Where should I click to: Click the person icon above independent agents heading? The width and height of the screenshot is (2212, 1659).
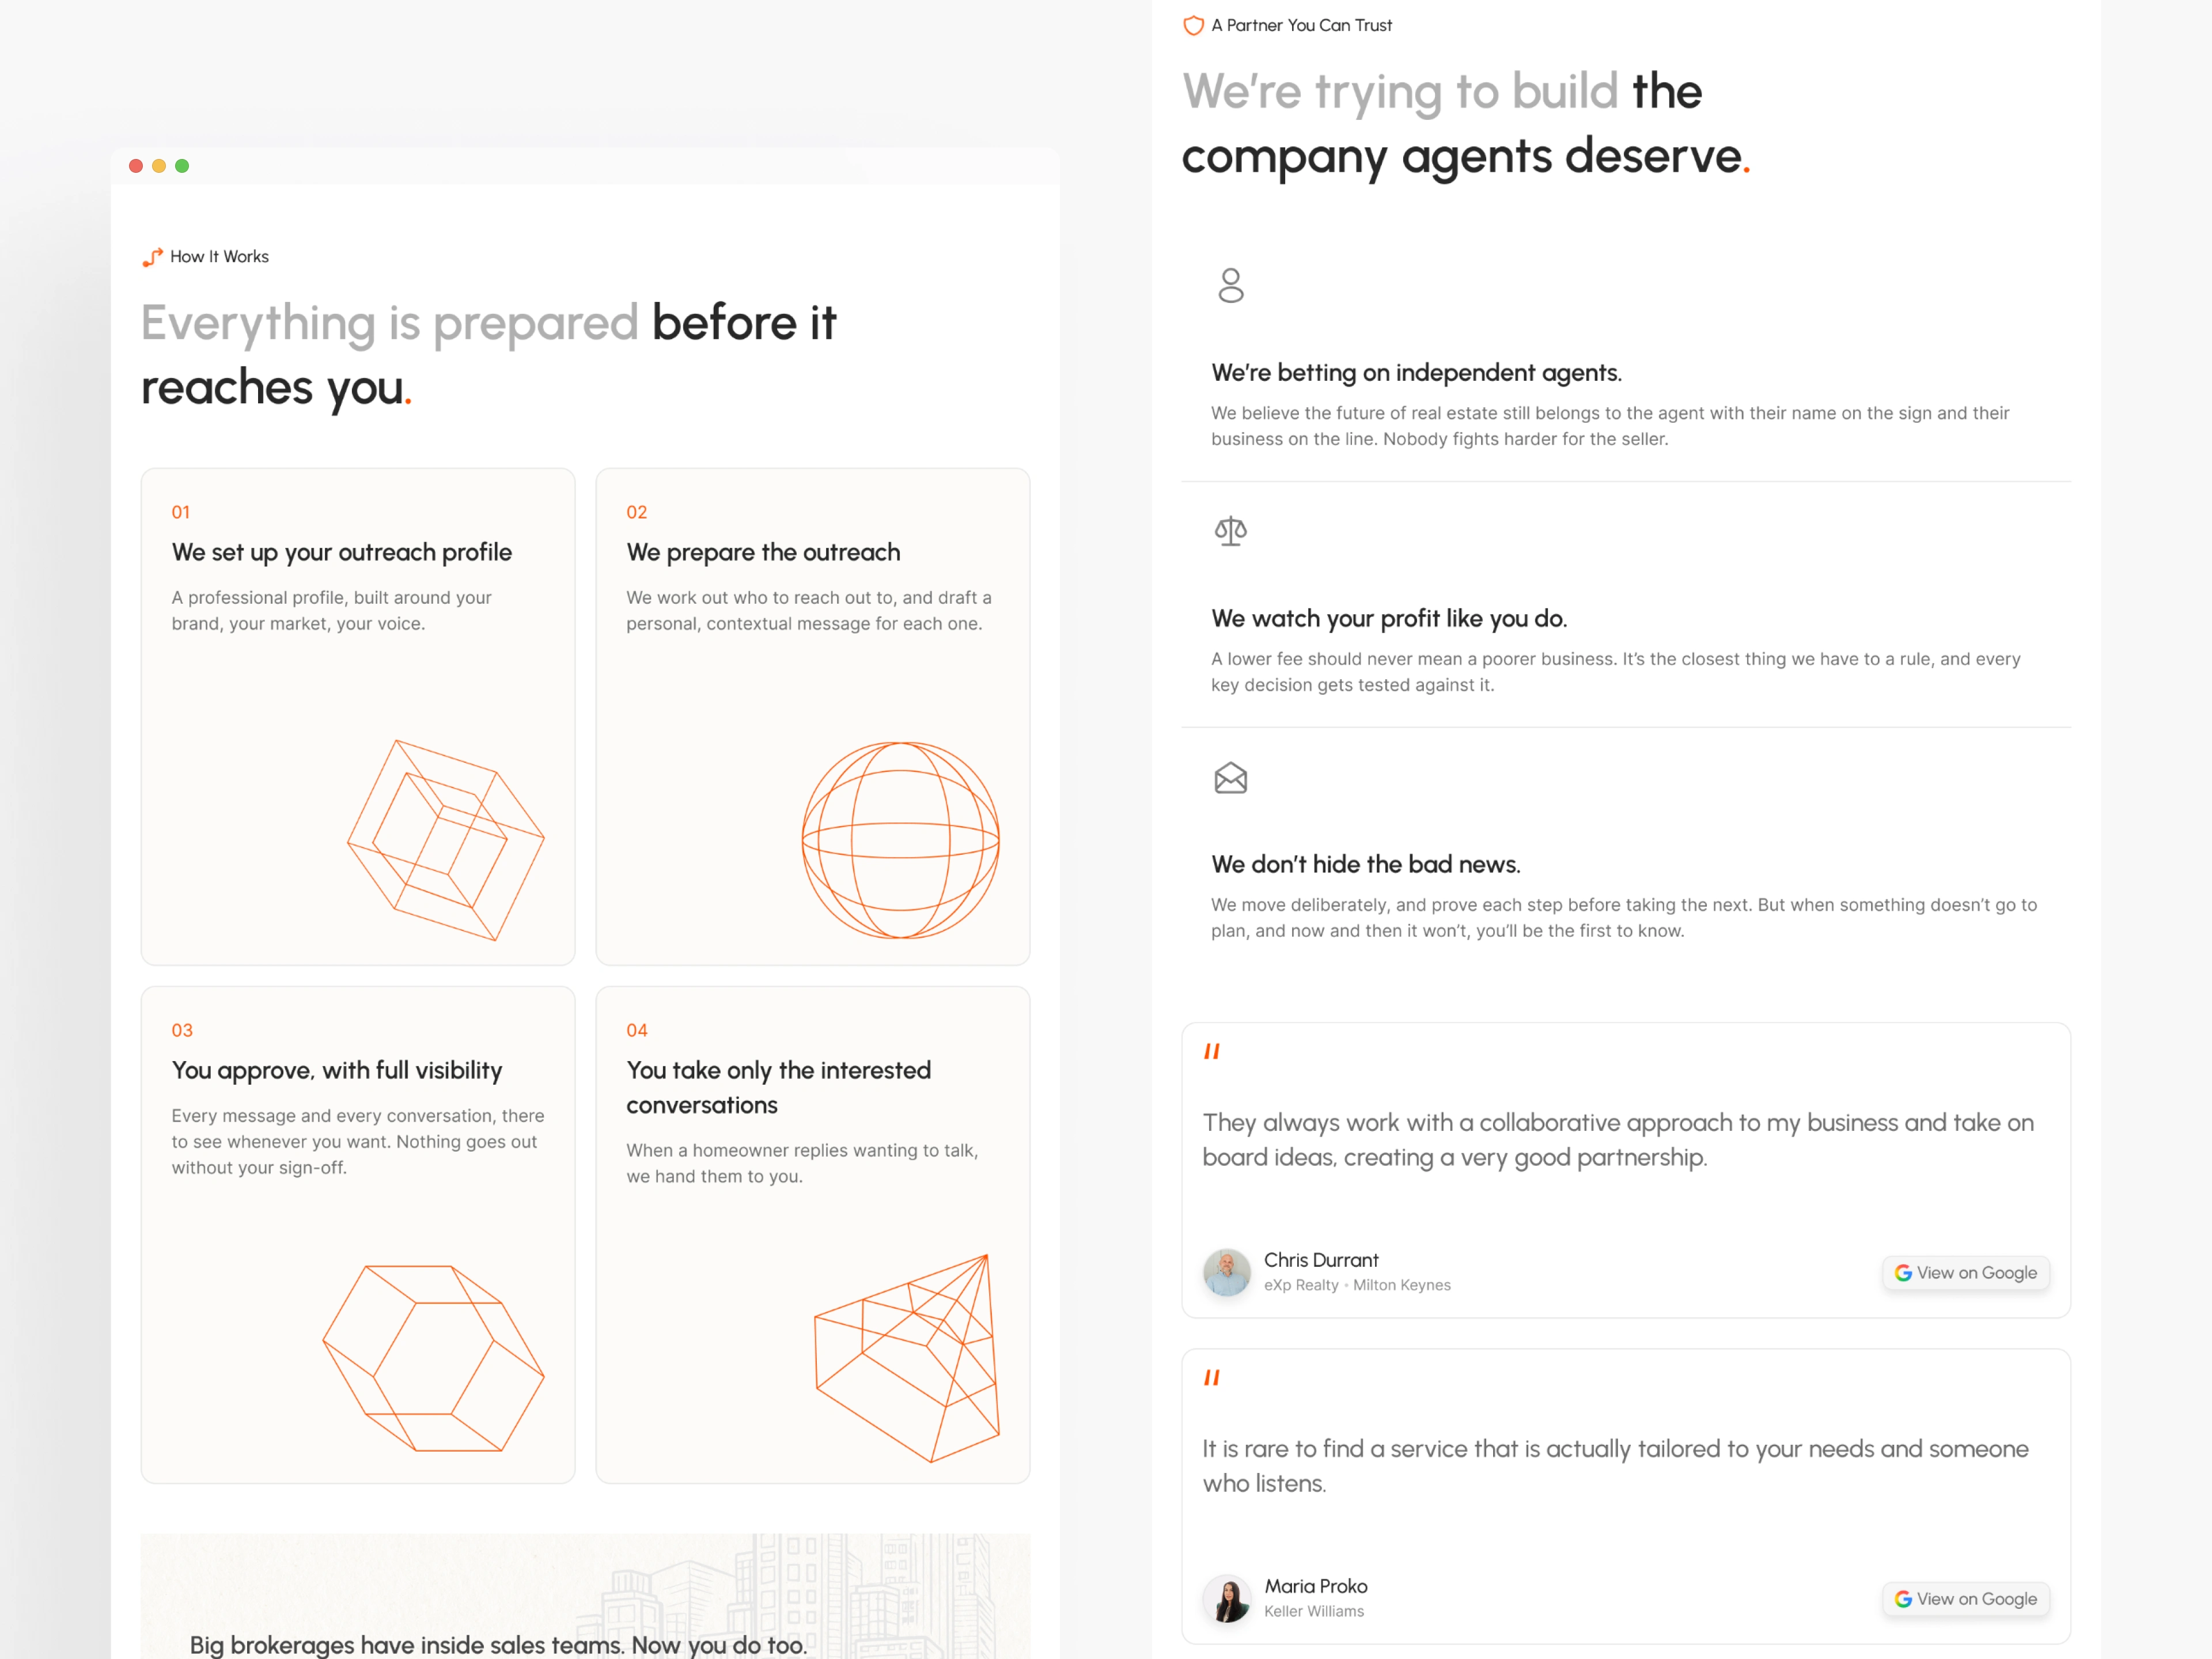tap(1231, 285)
